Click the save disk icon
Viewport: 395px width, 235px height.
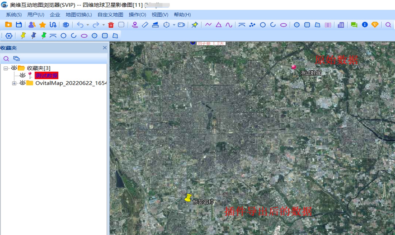pyautogui.click(x=19, y=25)
